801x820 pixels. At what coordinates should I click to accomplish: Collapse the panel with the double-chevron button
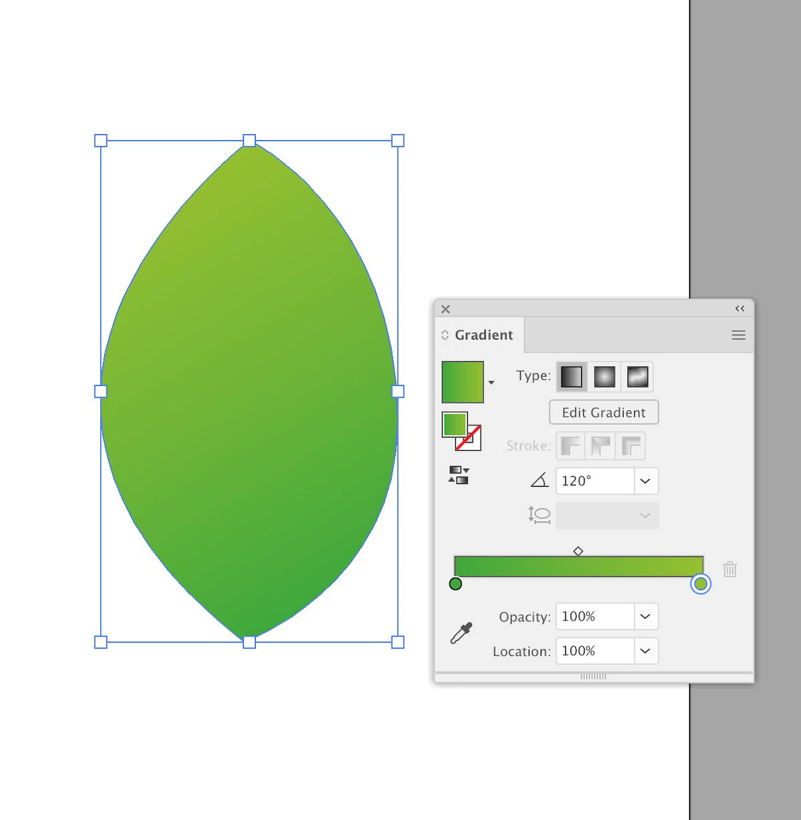pyautogui.click(x=739, y=309)
